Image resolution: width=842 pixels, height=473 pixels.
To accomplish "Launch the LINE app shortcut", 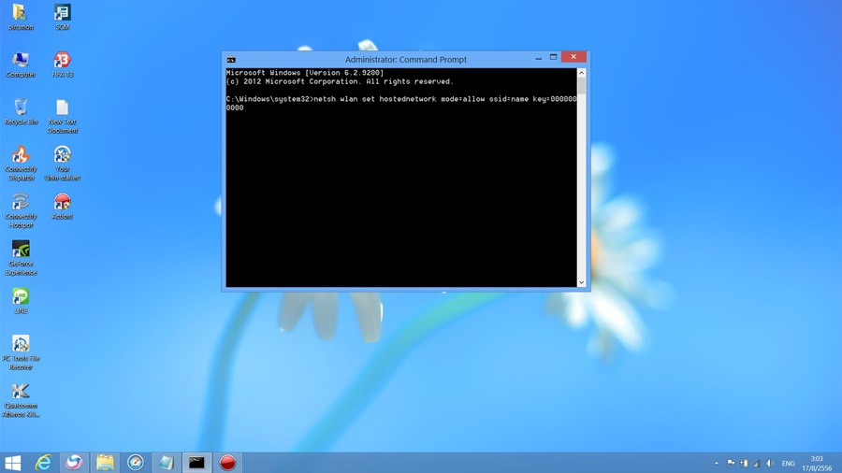I will point(21,301).
